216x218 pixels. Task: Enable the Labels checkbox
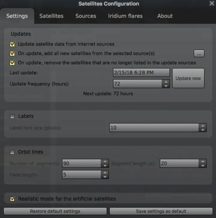coord(12,117)
